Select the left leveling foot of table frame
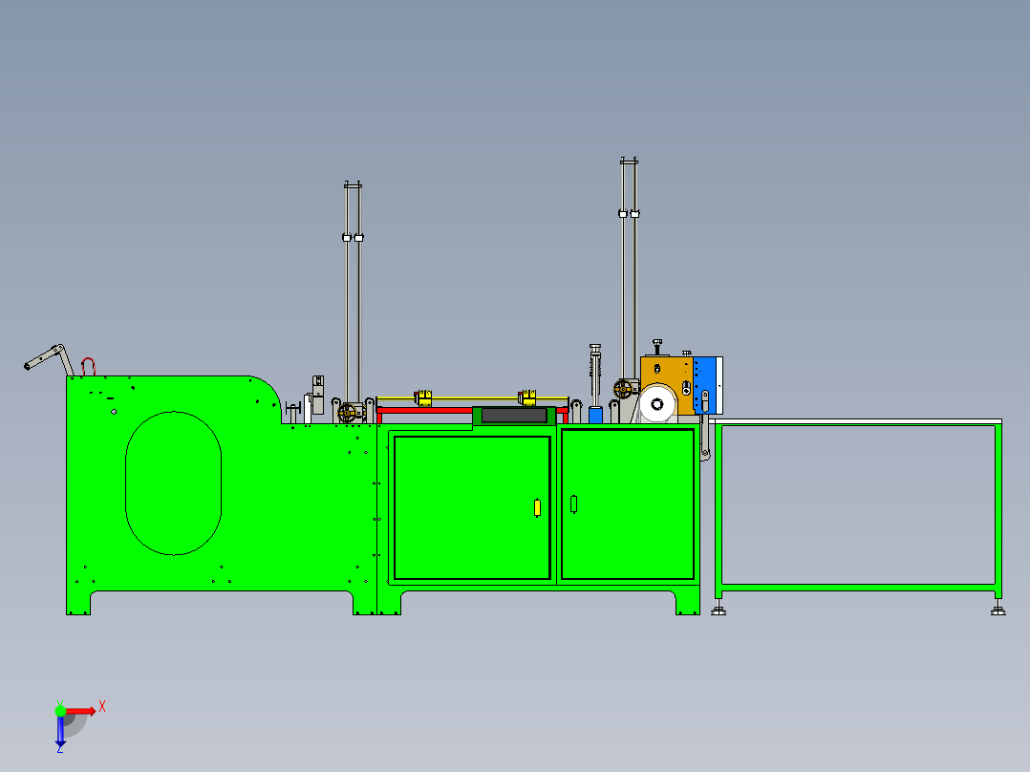The width and height of the screenshot is (1030, 772). pos(719,608)
